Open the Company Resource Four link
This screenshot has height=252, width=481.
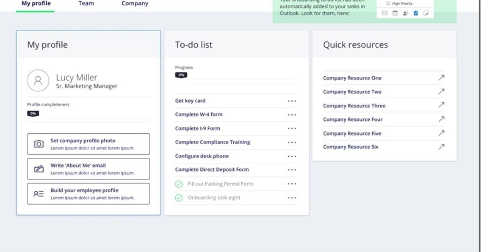pos(353,120)
